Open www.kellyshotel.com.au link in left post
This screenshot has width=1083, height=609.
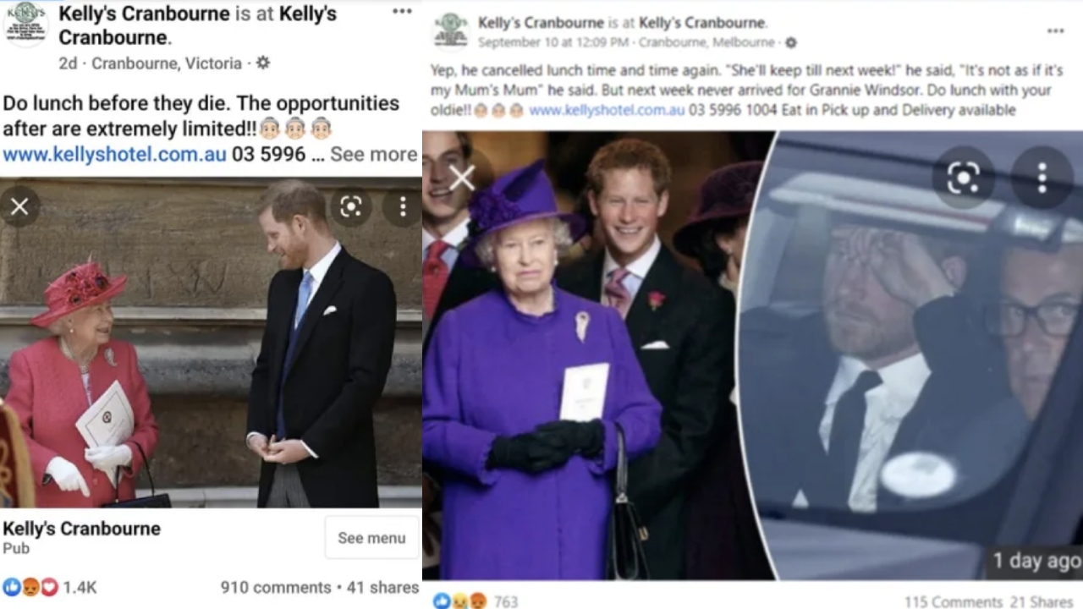point(114,154)
